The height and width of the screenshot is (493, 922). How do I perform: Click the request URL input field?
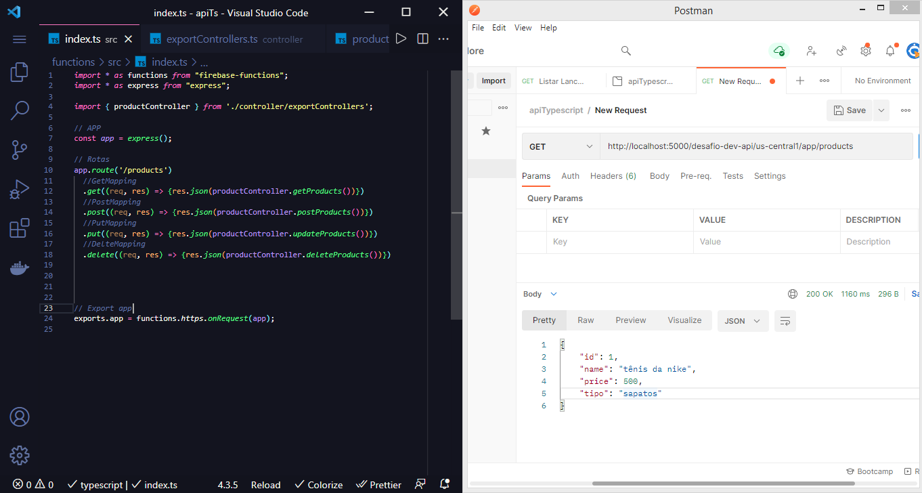(756, 146)
